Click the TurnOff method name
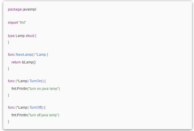This screenshot has height=131, width=194. [x=35, y=108]
